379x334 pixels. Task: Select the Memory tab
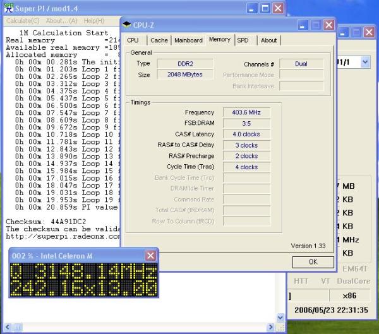point(220,40)
